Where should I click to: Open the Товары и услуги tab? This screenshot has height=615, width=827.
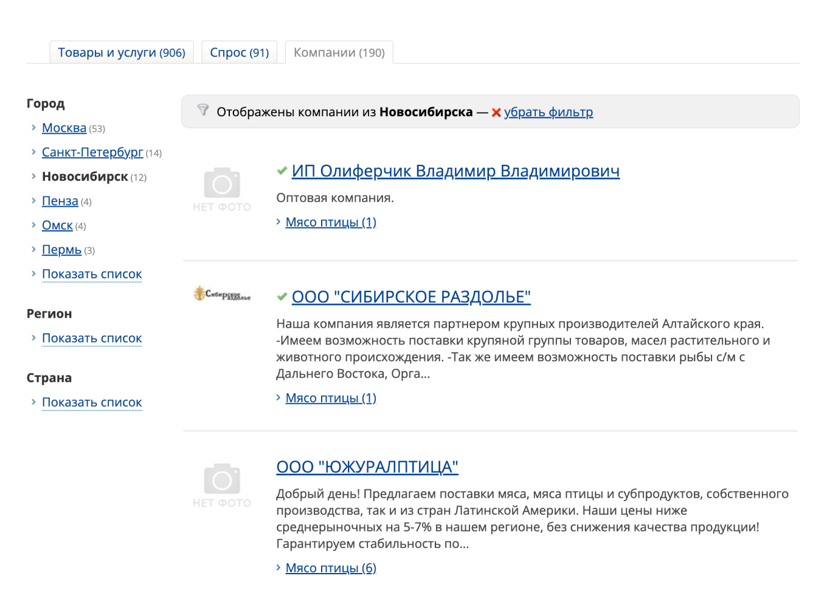122,53
